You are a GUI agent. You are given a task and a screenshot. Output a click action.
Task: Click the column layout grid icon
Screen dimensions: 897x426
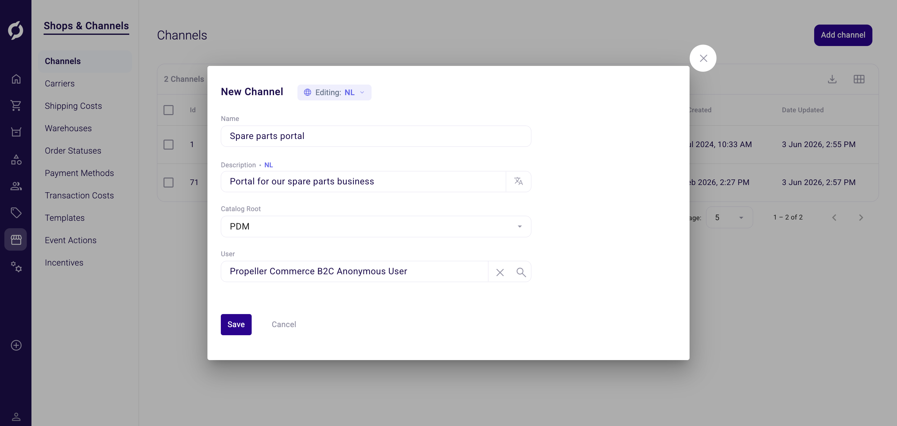859,79
